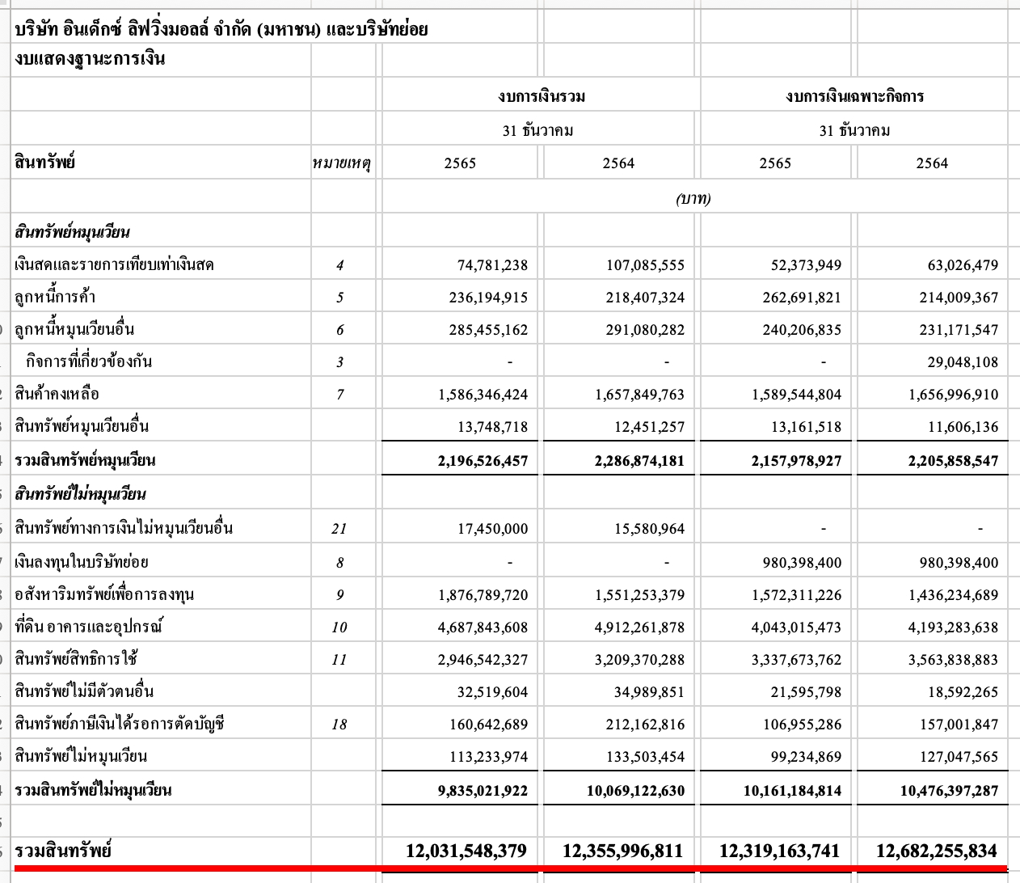Select the ที่ดิน อาคารและอุปกรณ์ label
Viewport: 1020px width, 883px height.
(x=89, y=627)
